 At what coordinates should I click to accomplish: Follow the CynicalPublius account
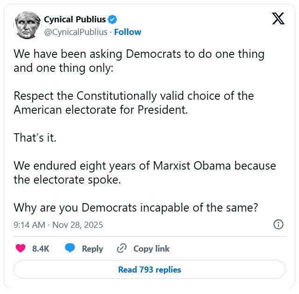pyautogui.click(x=127, y=32)
